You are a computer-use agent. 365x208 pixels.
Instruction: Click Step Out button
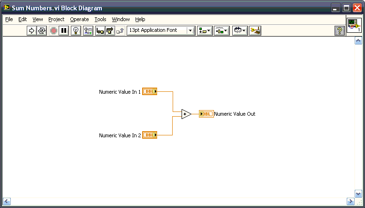click(120, 30)
